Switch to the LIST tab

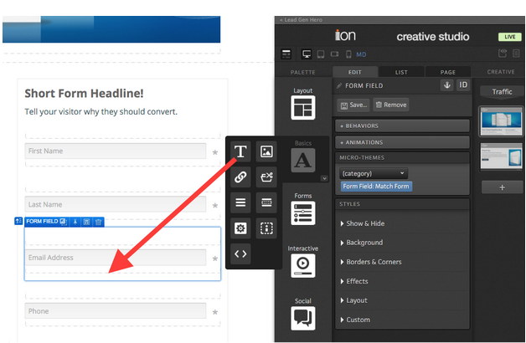[x=400, y=72]
